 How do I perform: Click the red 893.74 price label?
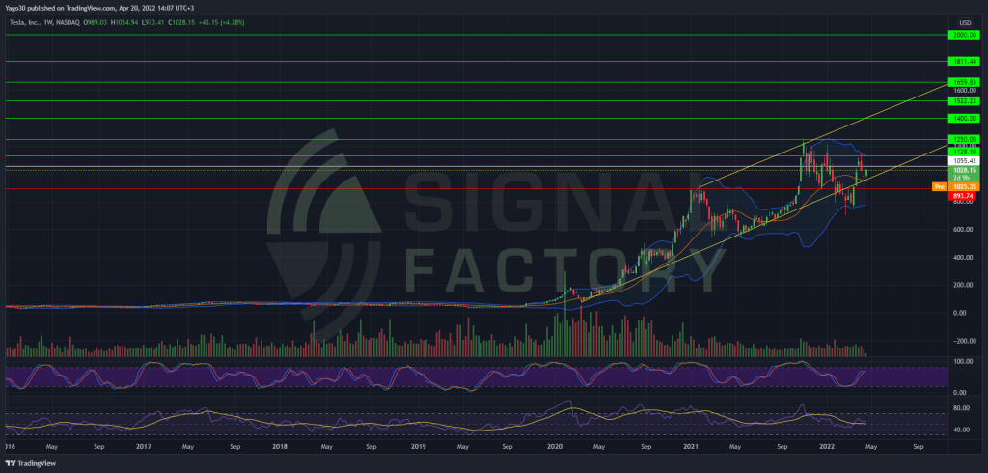964,196
